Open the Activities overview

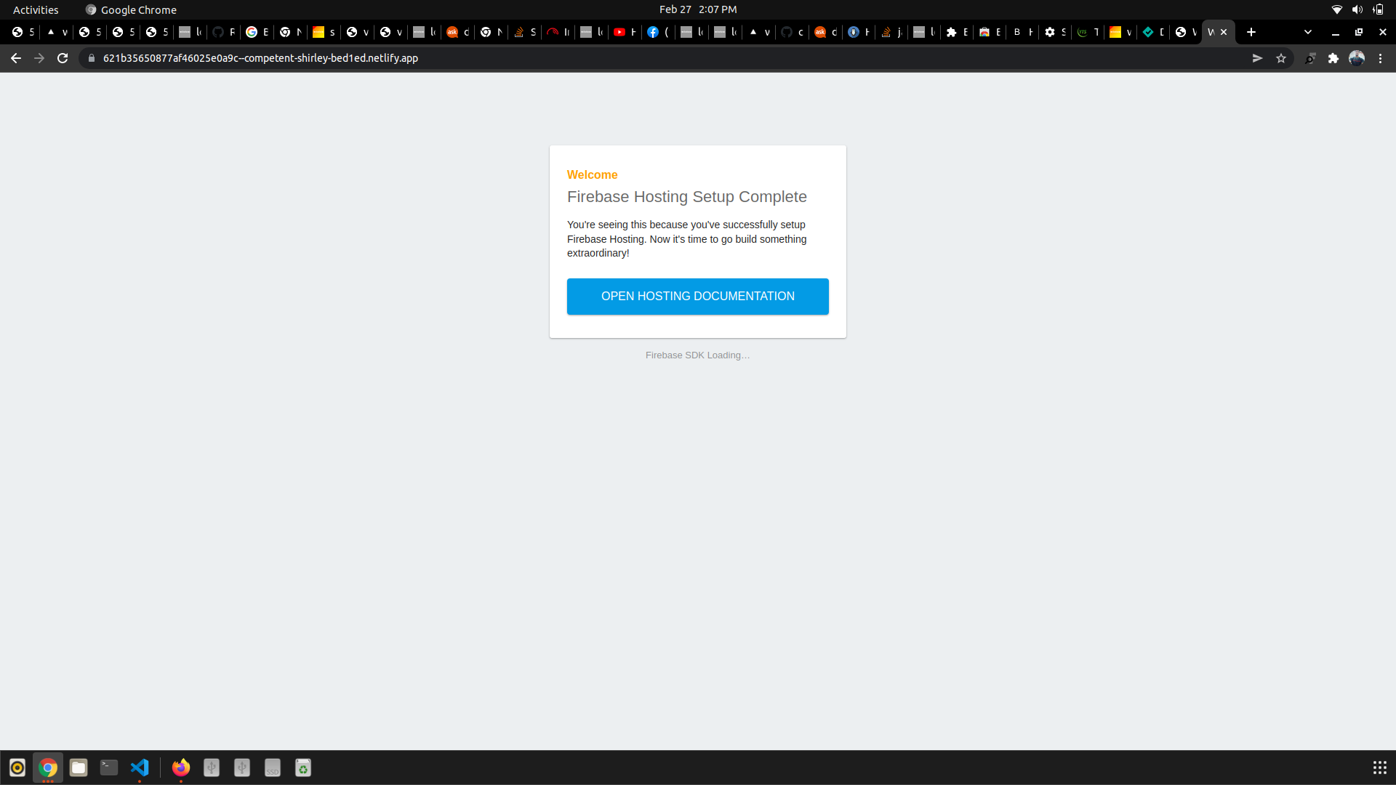click(36, 9)
